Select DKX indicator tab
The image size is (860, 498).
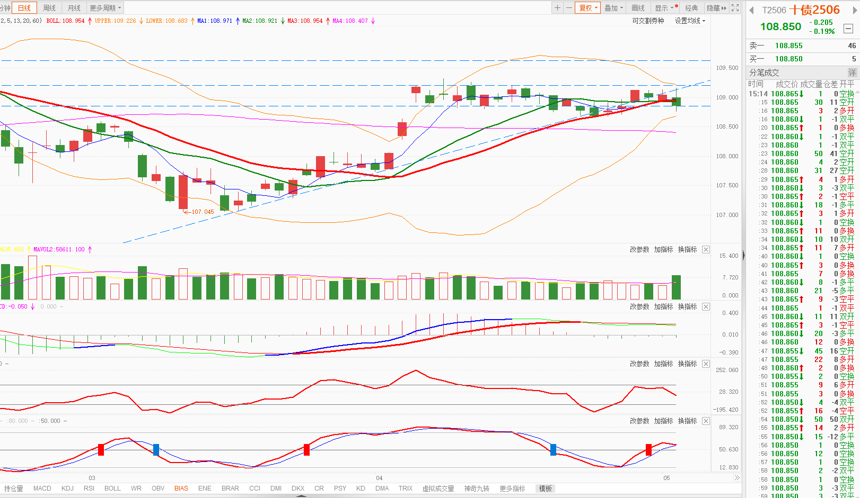pyautogui.click(x=298, y=488)
